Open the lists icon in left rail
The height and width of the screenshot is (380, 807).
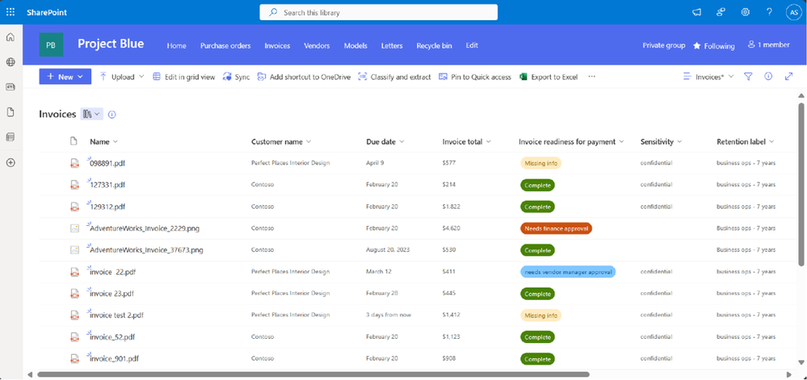click(x=11, y=137)
